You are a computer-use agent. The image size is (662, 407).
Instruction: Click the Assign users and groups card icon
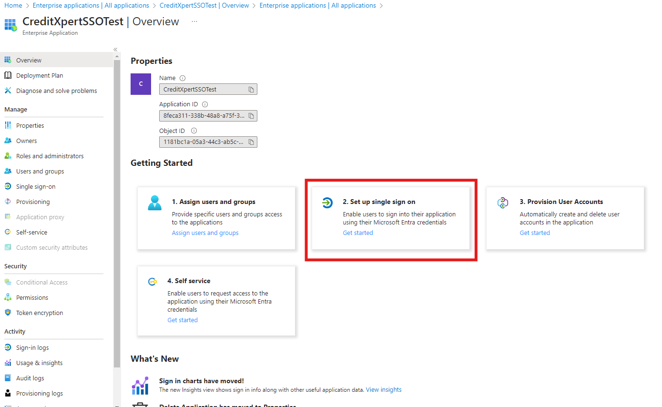154,203
